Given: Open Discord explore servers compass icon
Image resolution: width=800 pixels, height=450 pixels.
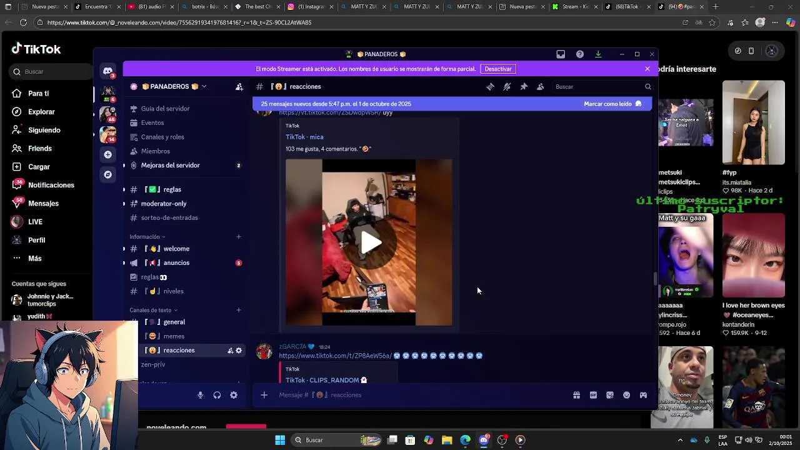Looking at the screenshot, I should point(108,174).
